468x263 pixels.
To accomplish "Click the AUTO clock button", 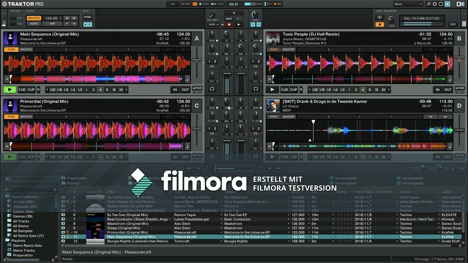I will [34, 24].
